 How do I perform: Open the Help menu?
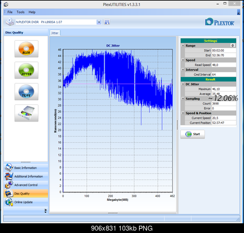pos(32,12)
